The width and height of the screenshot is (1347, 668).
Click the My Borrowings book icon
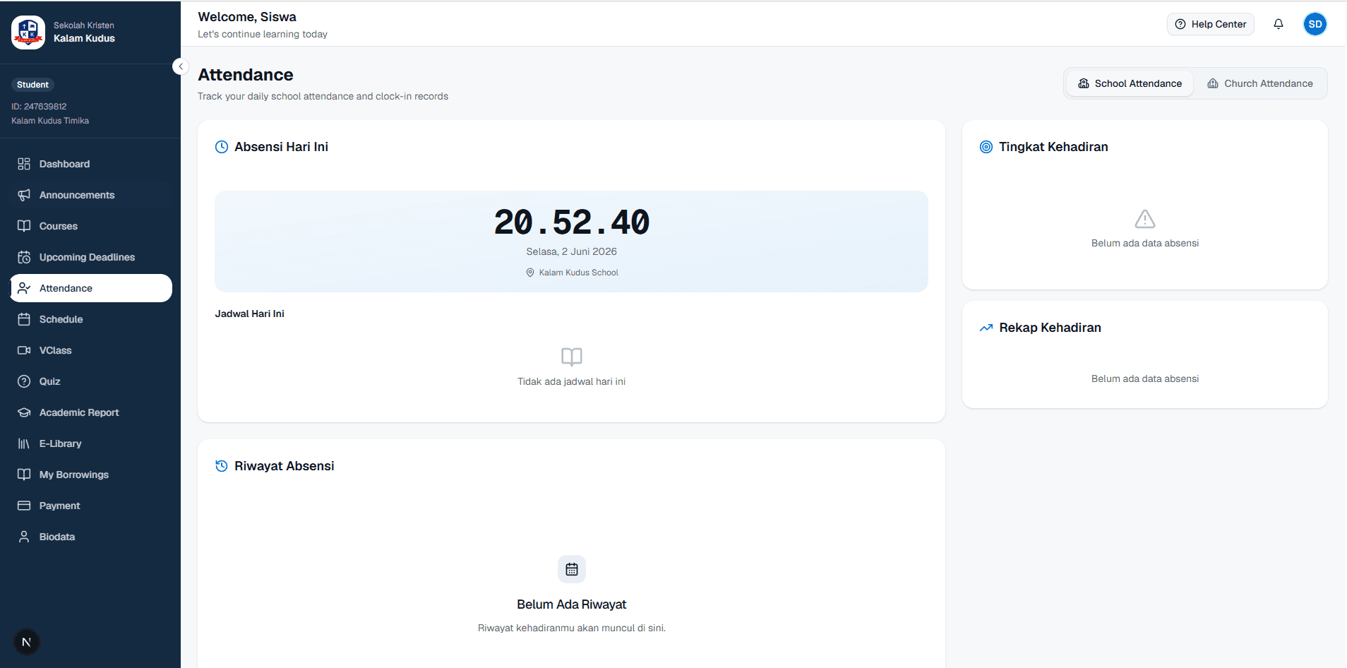pos(24,475)
